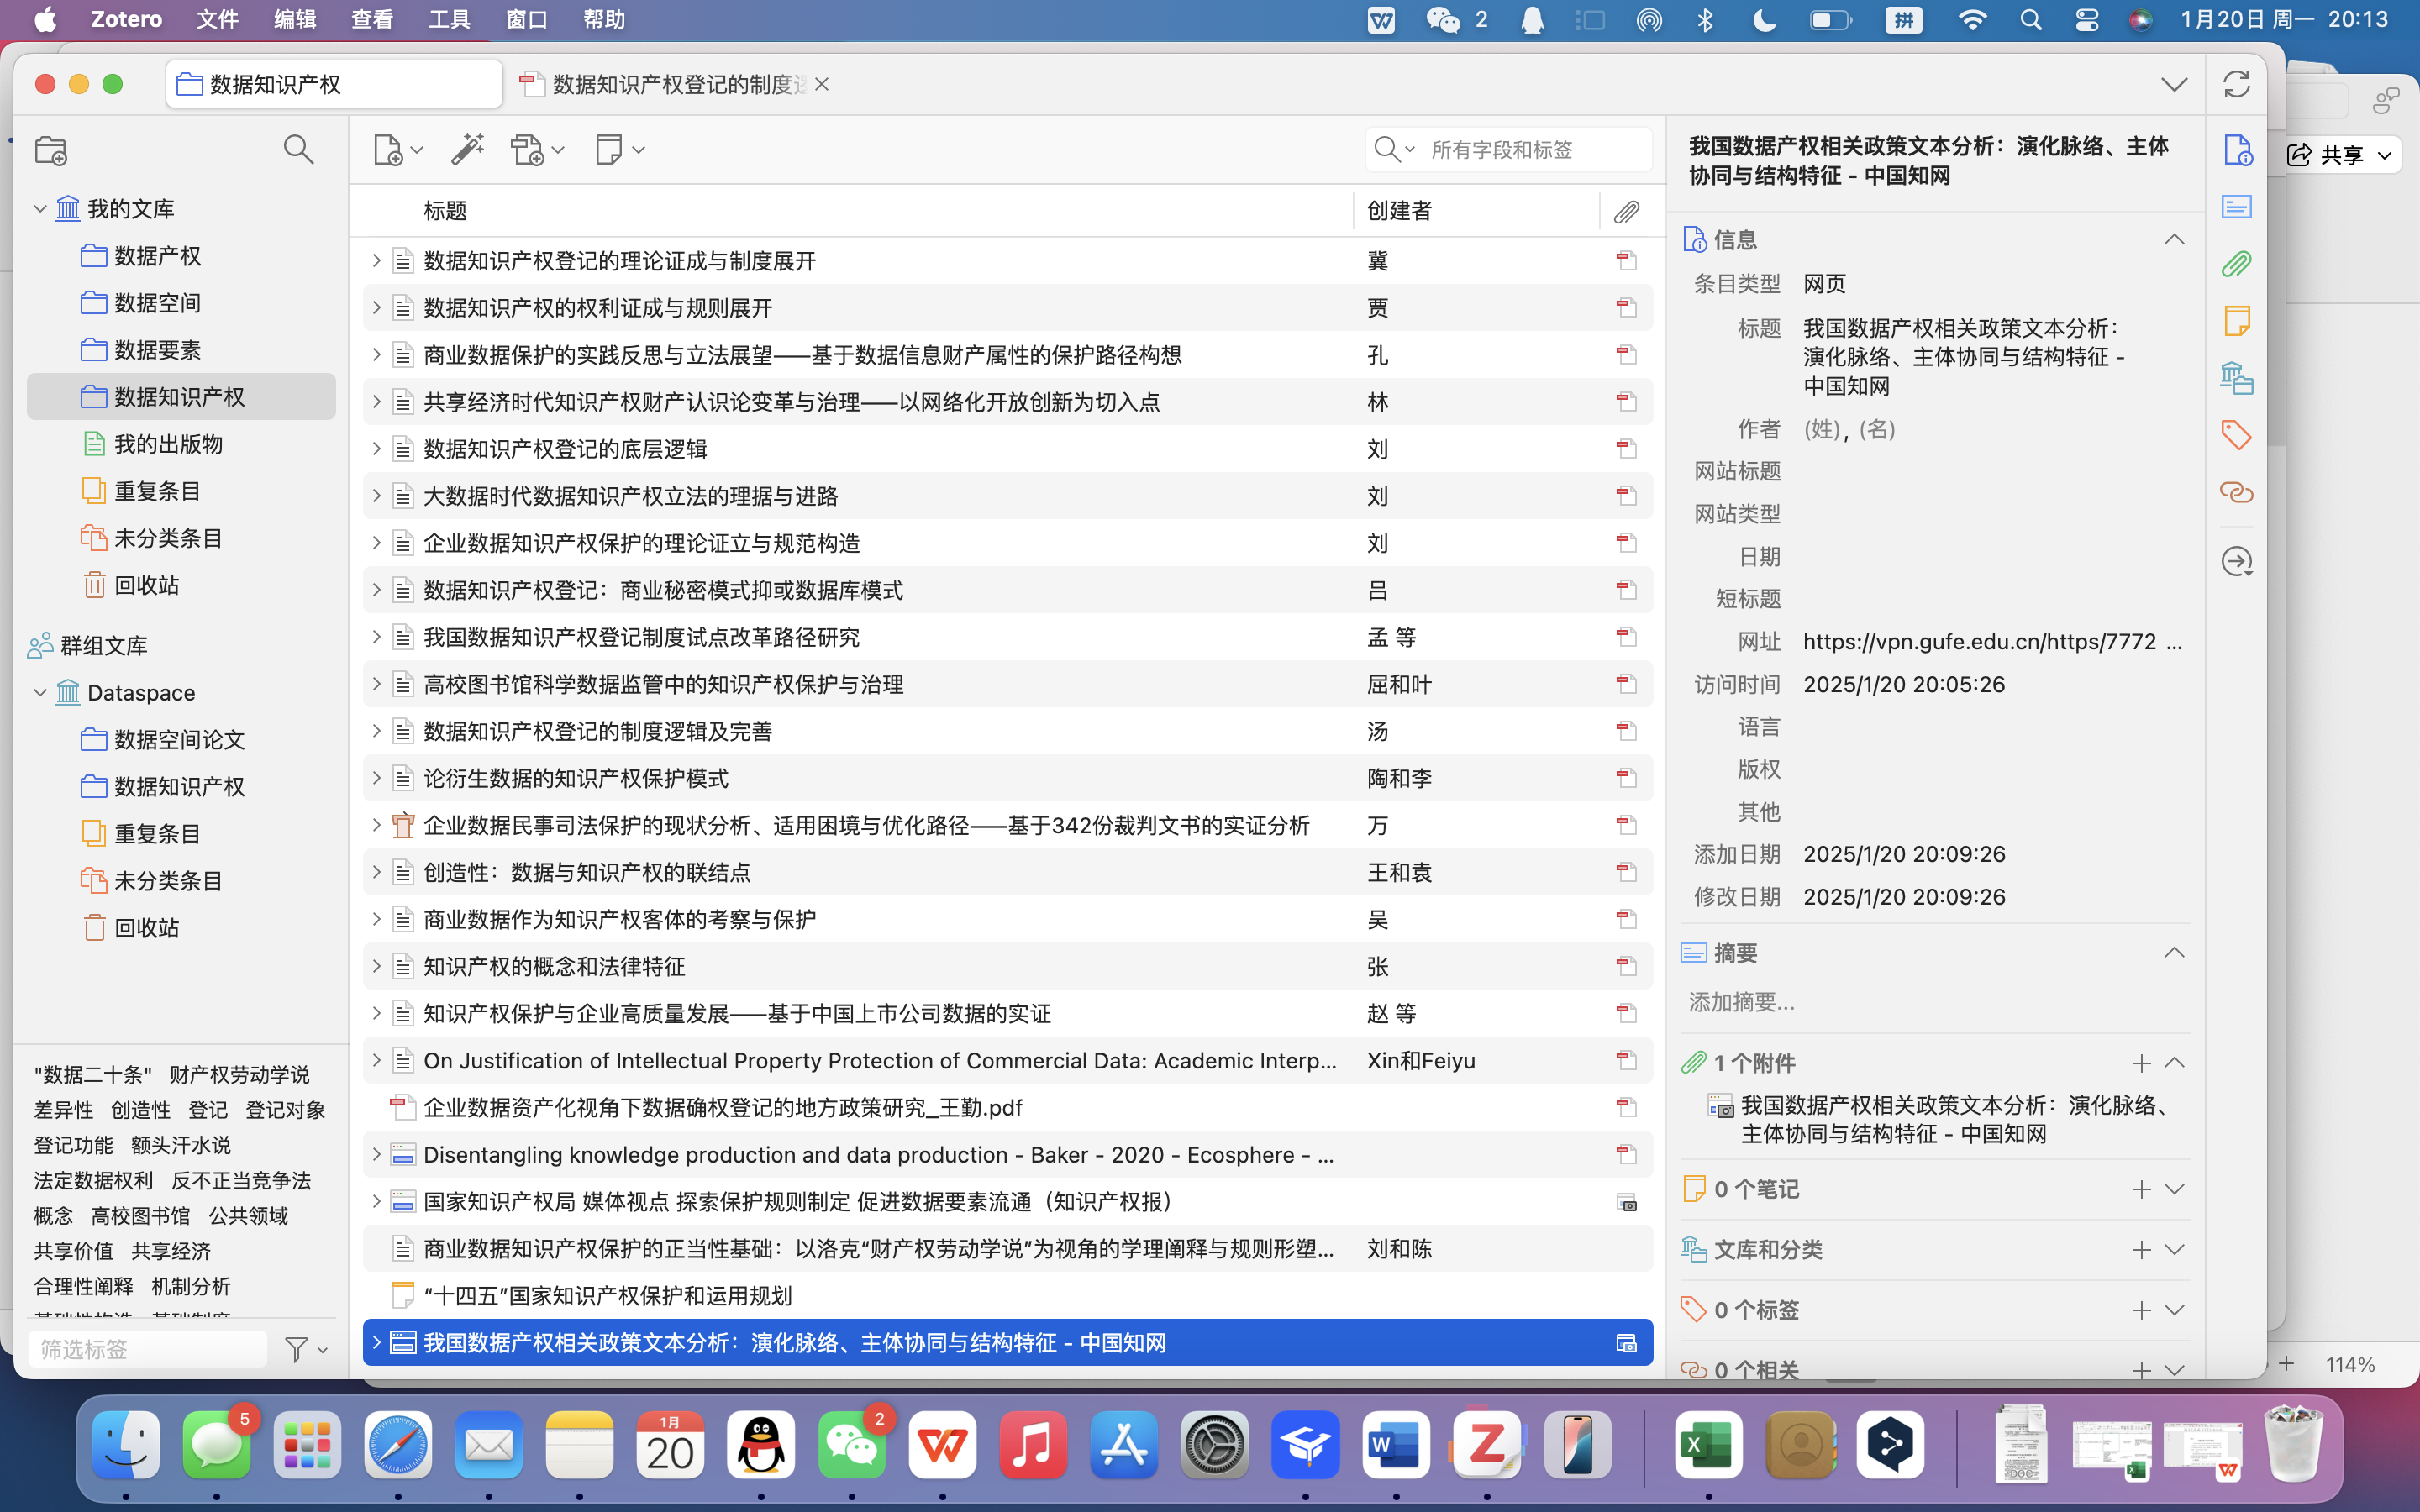
Task: Click the 所有字段和标签 search field
Action: [1530, 150]
